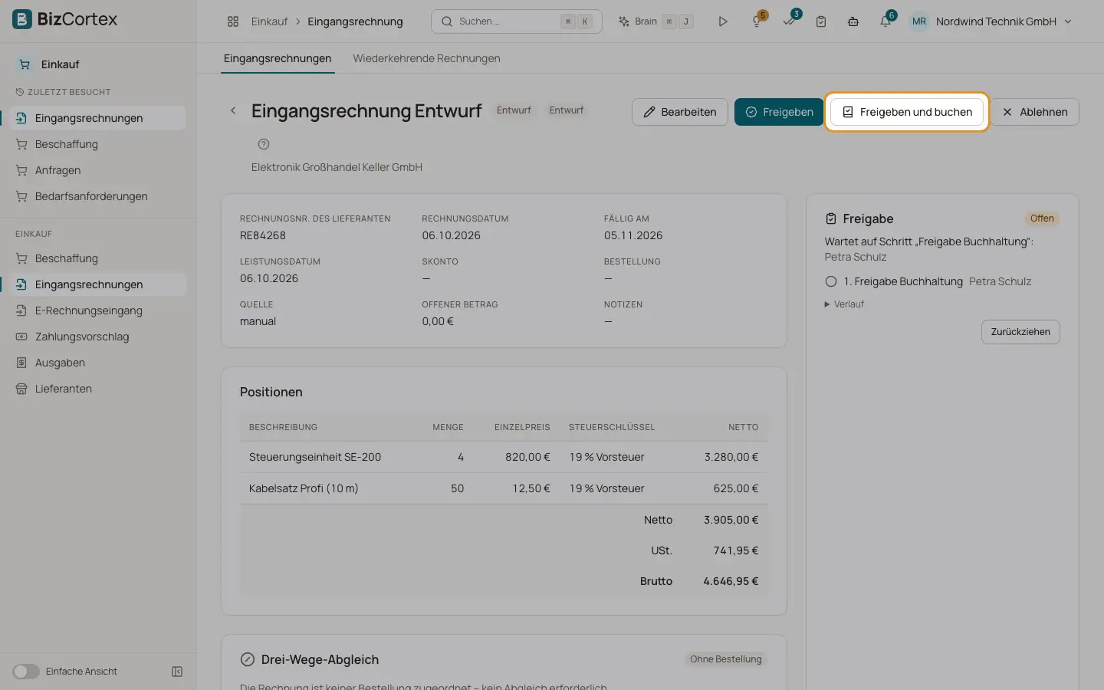Expand Nordwind Technik GmbH company dropdown
Screen dimensions: 1104x690
pos(1004,21)
